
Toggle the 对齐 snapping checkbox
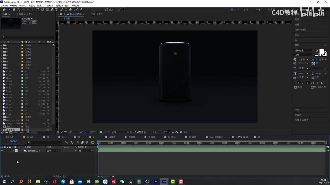click(107, 10)
